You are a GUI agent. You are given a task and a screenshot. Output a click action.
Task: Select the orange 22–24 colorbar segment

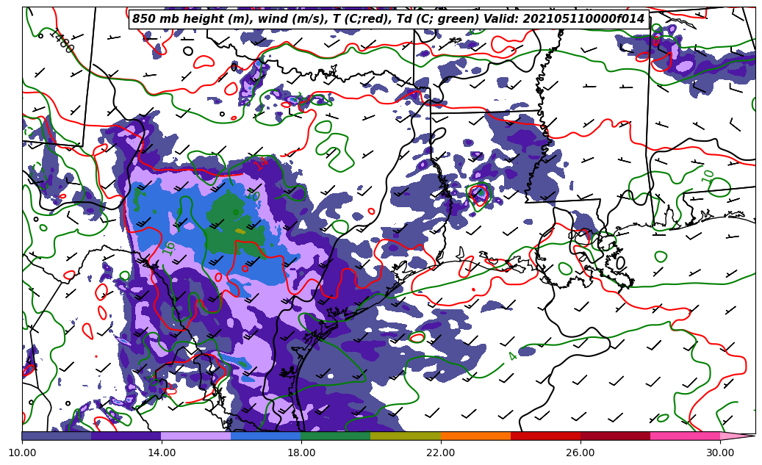pyautogui.click(x=475, y=436)
